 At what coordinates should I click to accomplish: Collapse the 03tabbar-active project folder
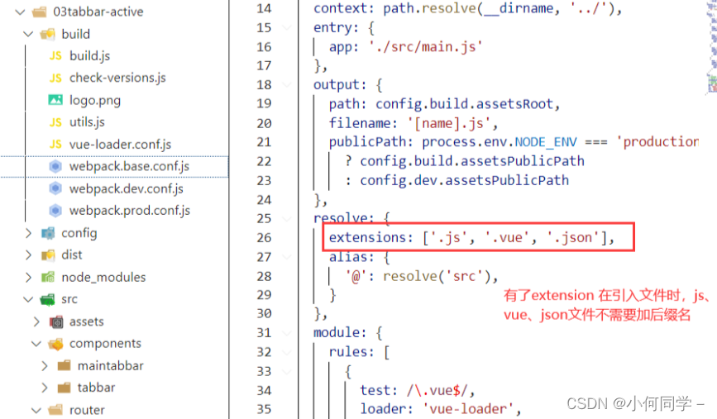coord(20,12)
